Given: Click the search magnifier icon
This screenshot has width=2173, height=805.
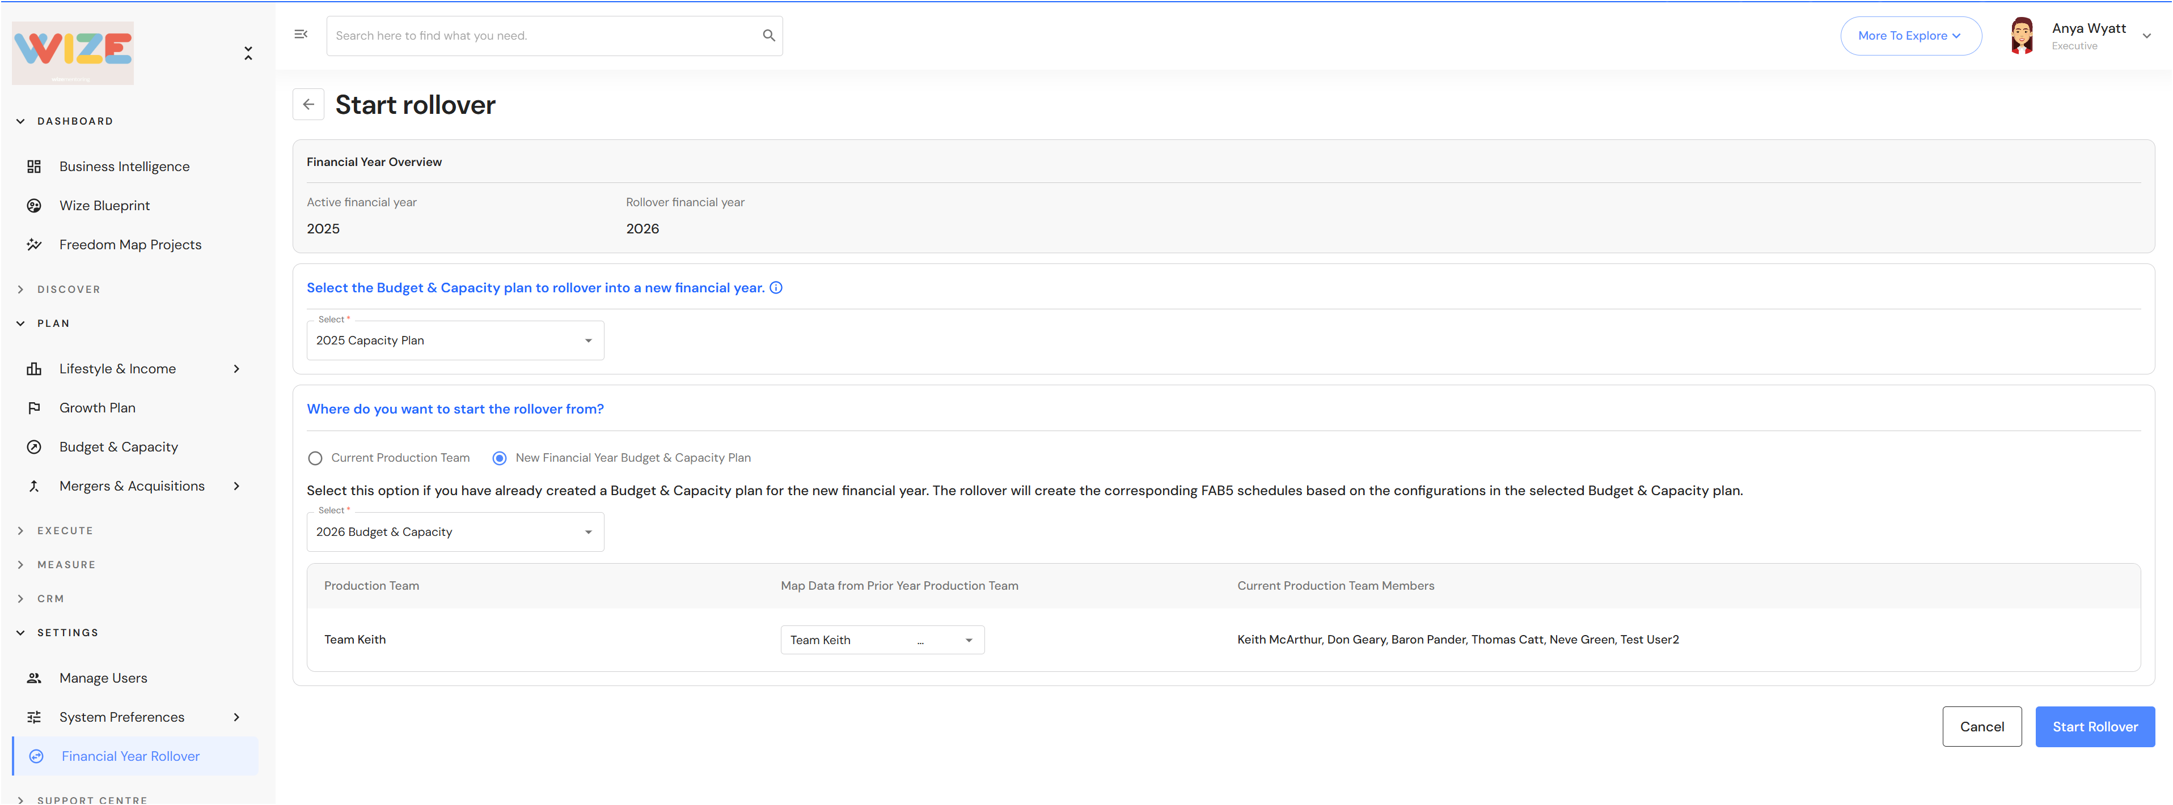Looking at the screenshot, I should [x=768, y=35].
